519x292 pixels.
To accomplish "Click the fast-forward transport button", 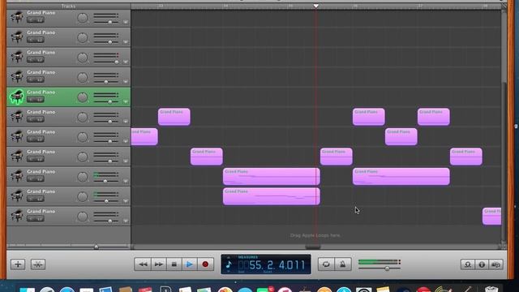I will coord(159,264).
